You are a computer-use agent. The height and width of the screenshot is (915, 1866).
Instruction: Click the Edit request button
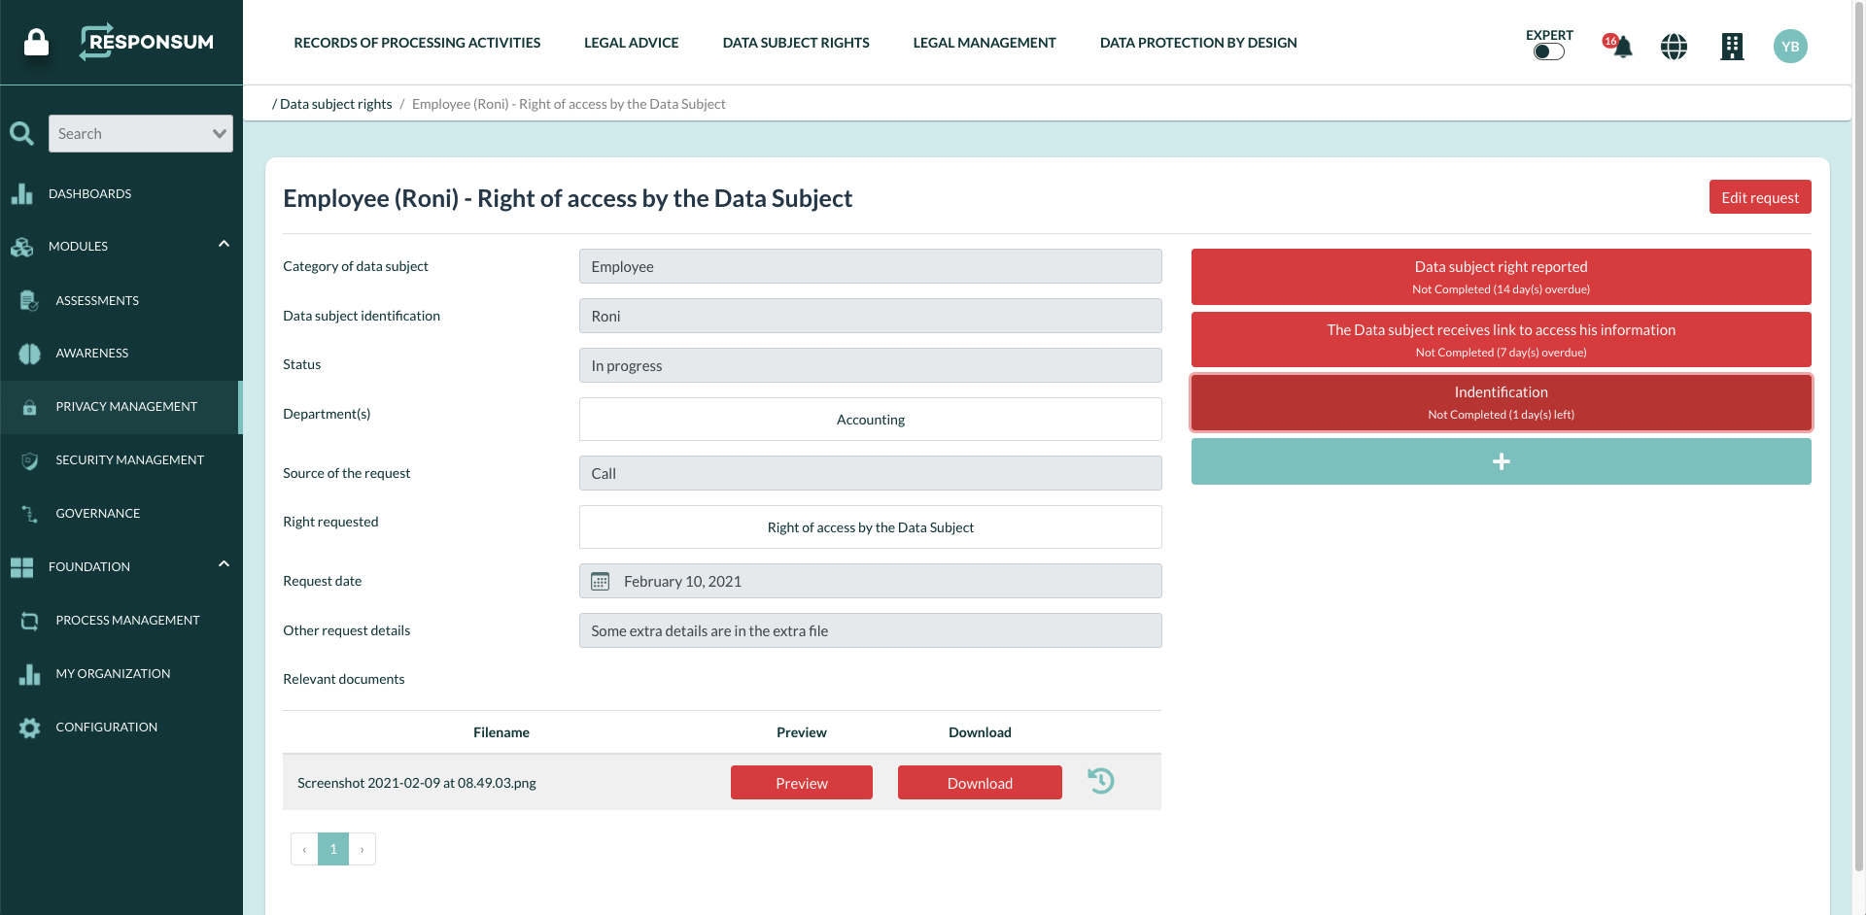[1759, 197]
